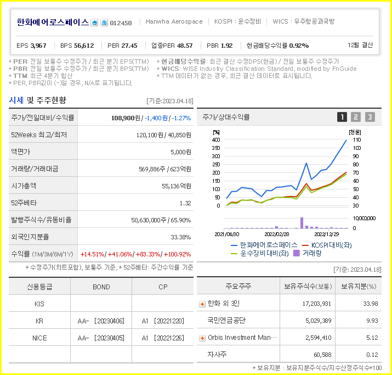Image resolution: width=392 pixels, height=375 pixels.
Task: Click the 보유지분(%) column header
Action: [x=359, y=287]
